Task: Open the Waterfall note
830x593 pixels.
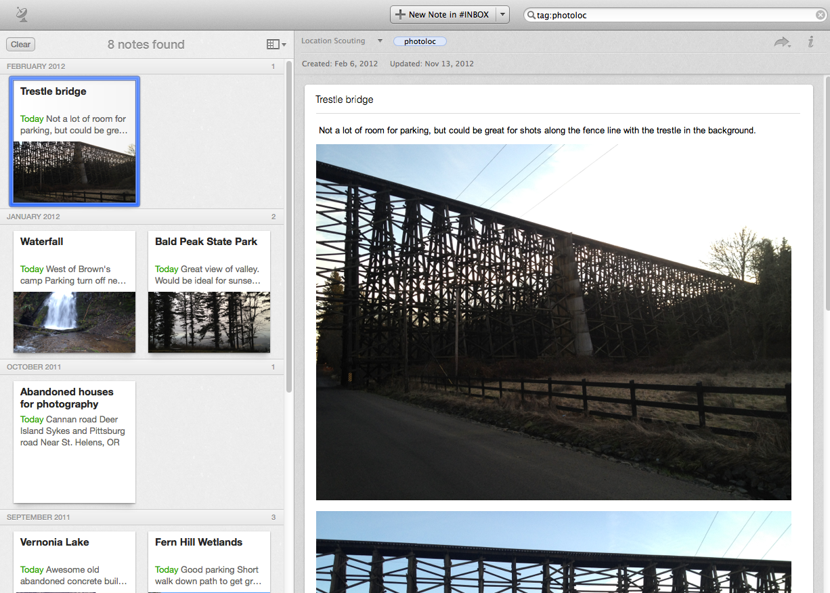Action: pos(74,292)
